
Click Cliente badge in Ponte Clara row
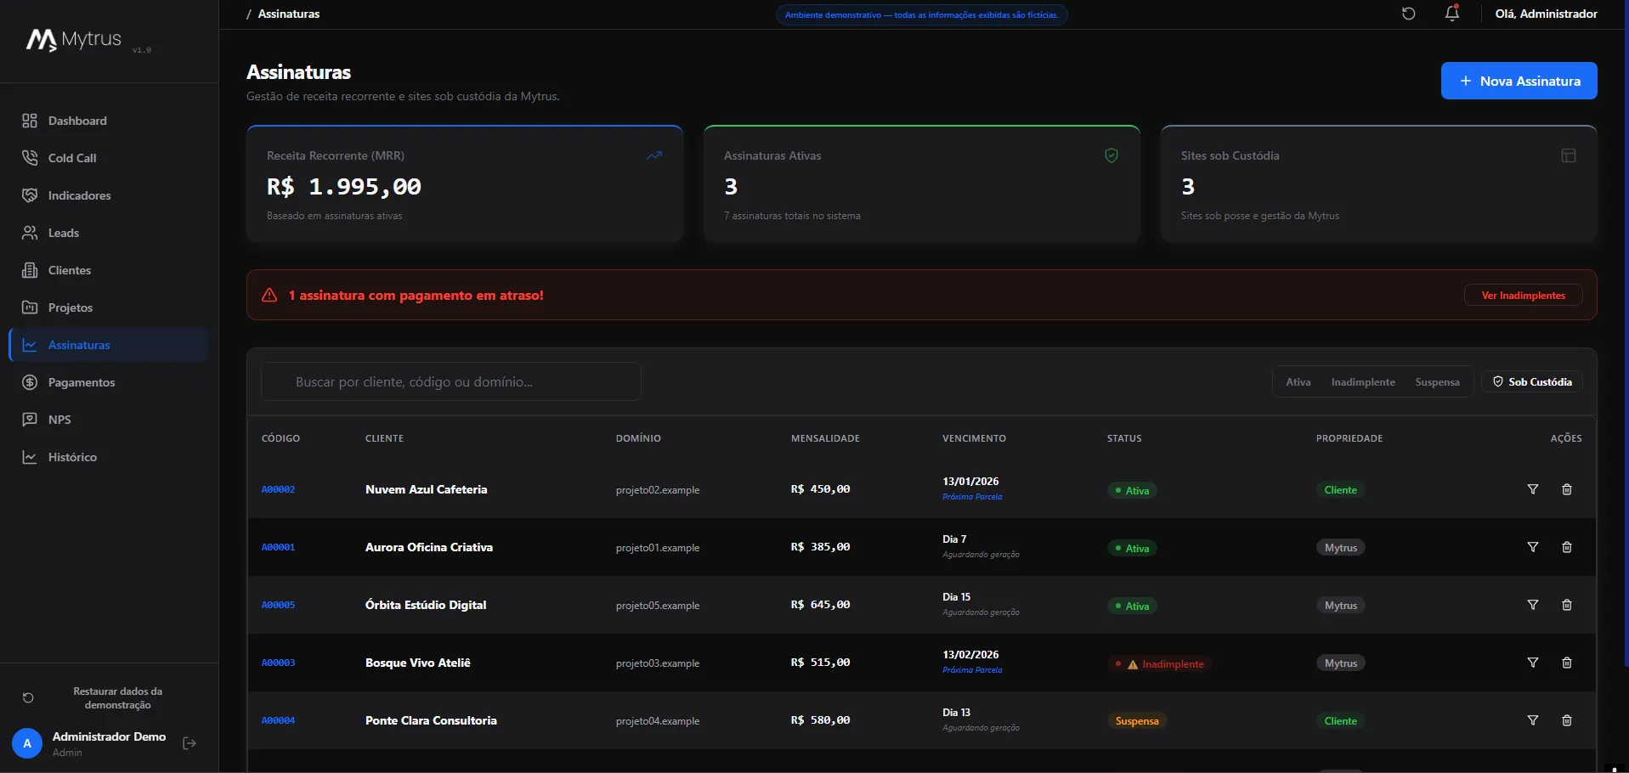(x=1341, y=721)
